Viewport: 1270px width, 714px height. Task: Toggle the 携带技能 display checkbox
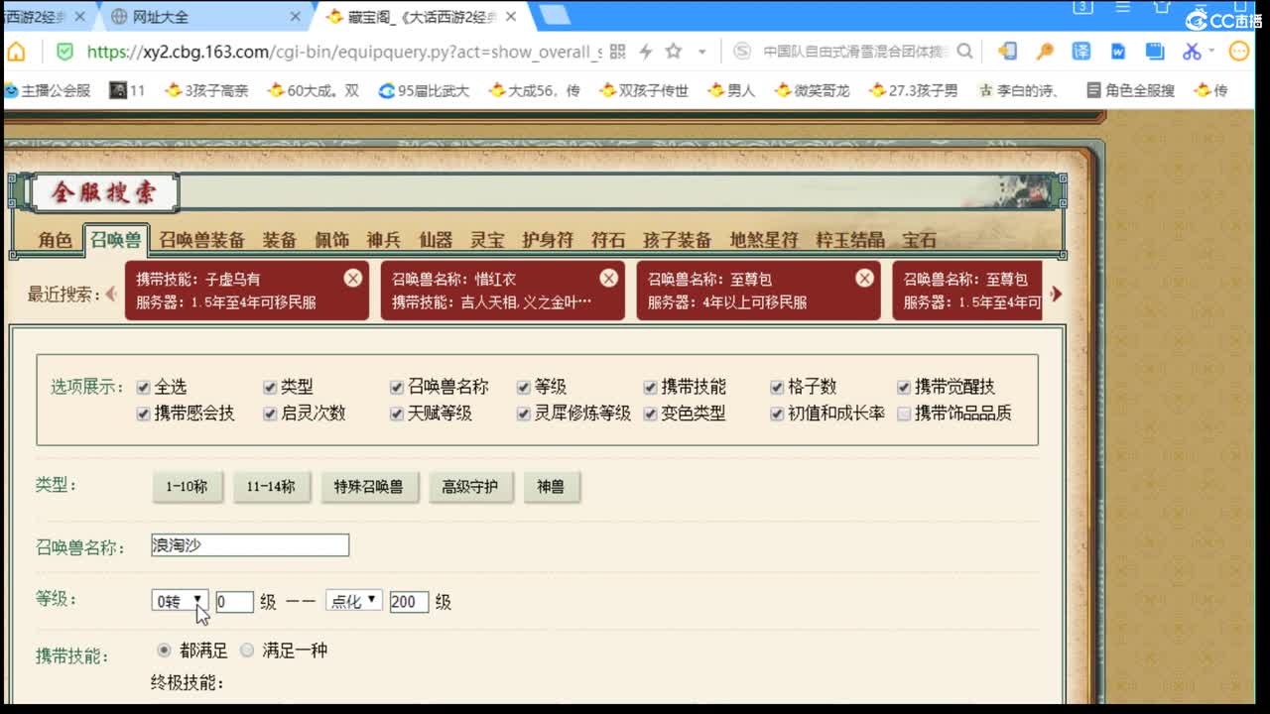[651, 387]
